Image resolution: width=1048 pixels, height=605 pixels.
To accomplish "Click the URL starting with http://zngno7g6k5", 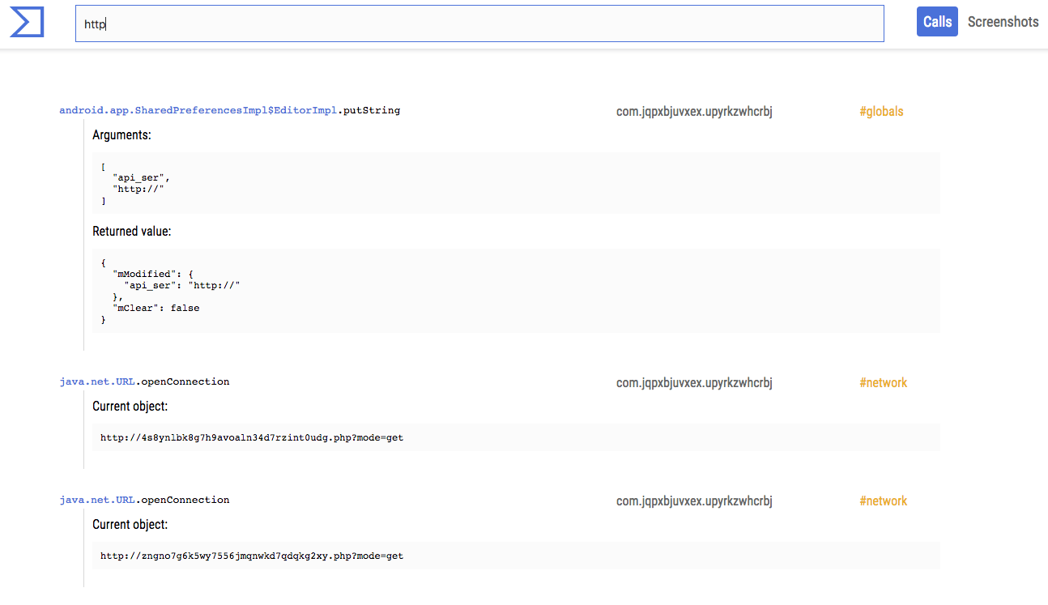I will click(252, 556).
